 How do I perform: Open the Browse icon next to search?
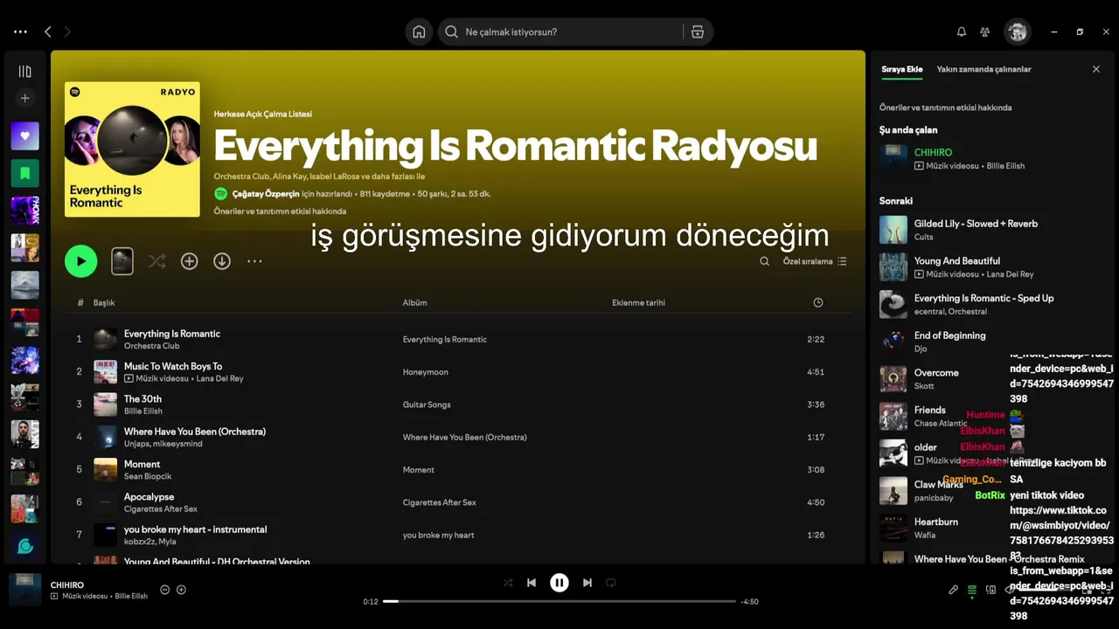(697, 31)
